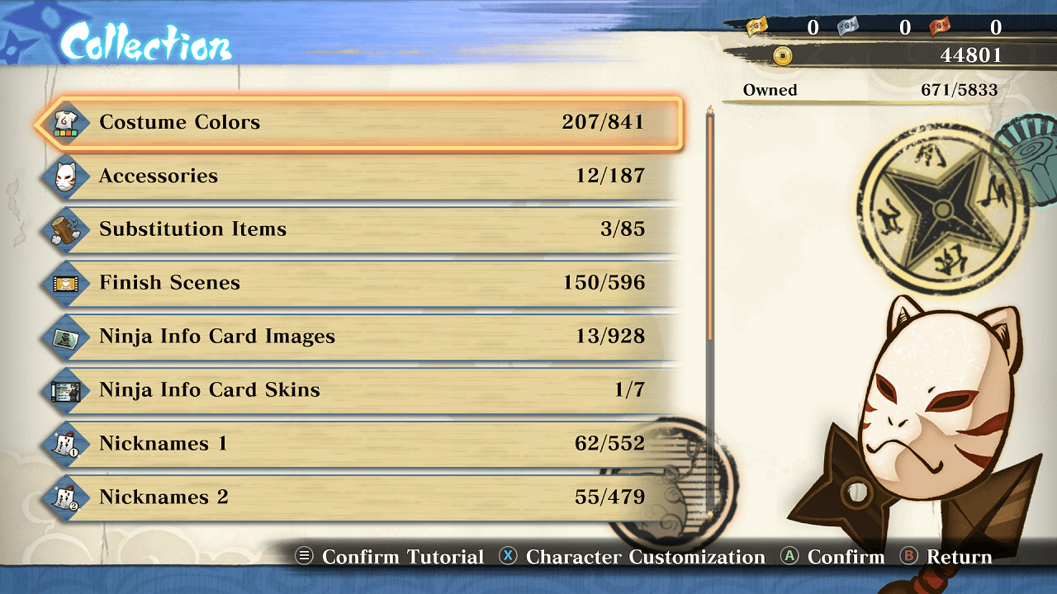The width and height of the screenshot is (1057, 594).
Task: Open the Costume Colors category
Action: pyautogui.click(x=359, y=123)
